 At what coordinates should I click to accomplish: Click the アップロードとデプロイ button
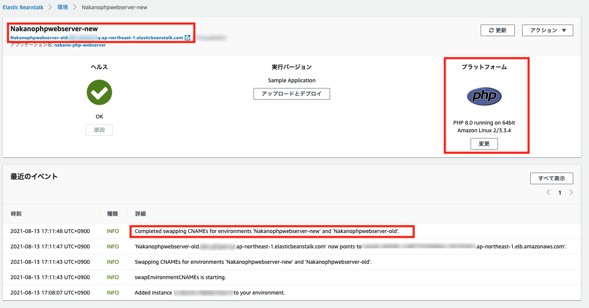click(x=292, y=94)
